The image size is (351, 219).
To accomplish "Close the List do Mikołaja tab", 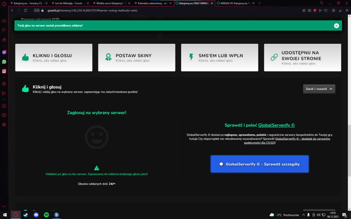I will [x=88, y=4].
